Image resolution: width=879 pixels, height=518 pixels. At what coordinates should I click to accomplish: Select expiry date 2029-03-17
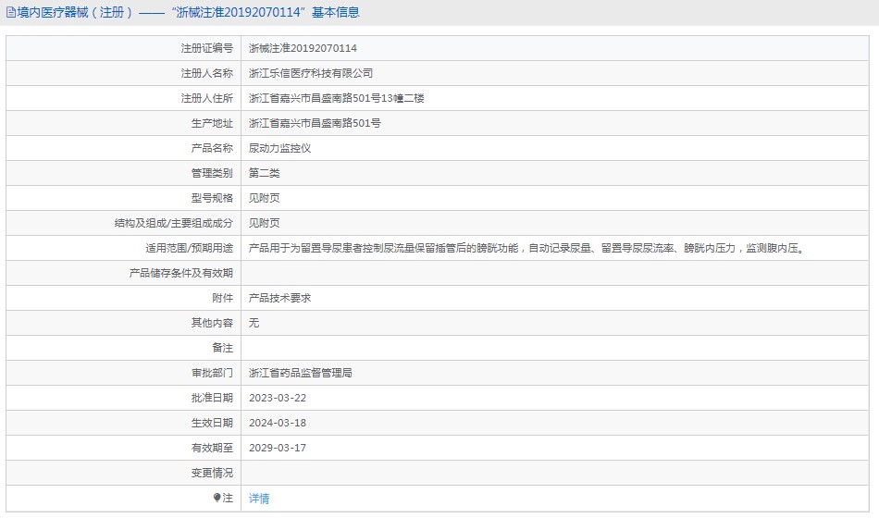click(278, 448)
